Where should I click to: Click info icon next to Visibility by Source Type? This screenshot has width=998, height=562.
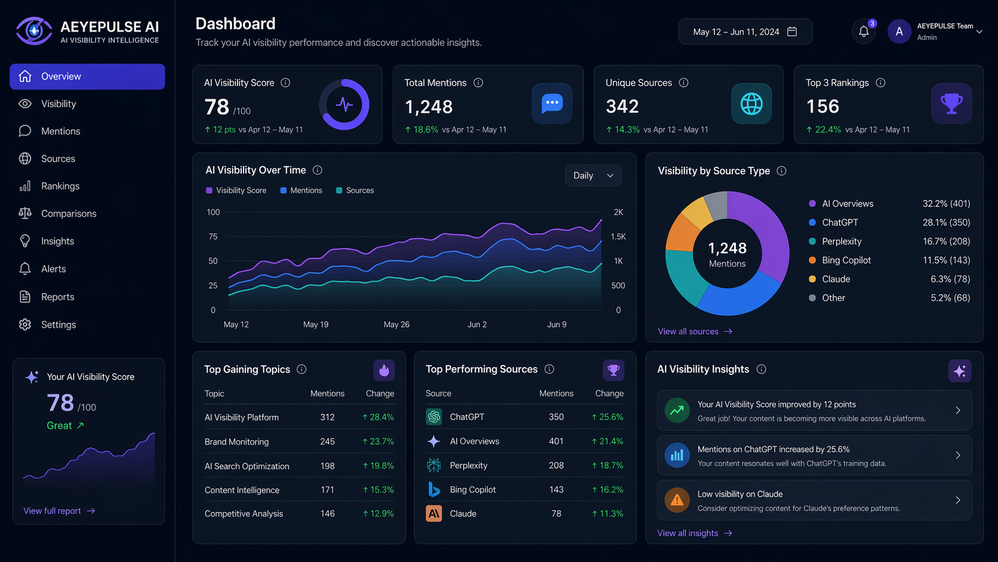point(781,171)
